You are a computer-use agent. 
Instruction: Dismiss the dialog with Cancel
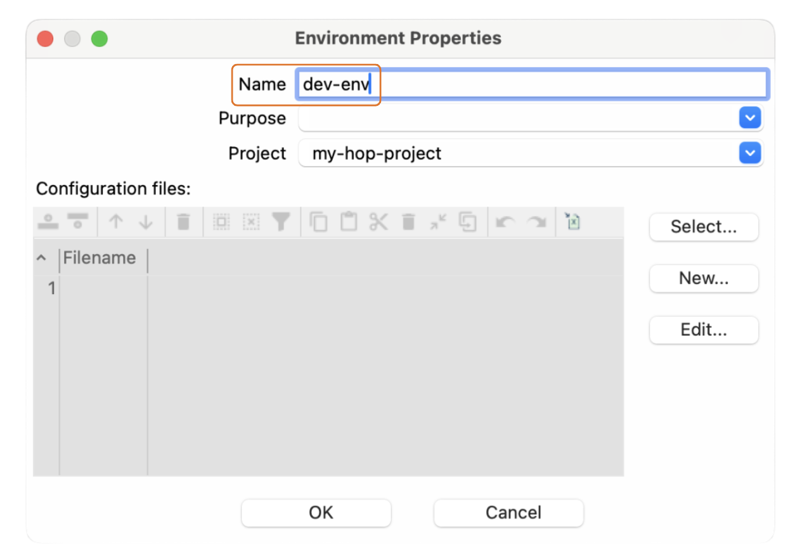click(x=508, y=513)
